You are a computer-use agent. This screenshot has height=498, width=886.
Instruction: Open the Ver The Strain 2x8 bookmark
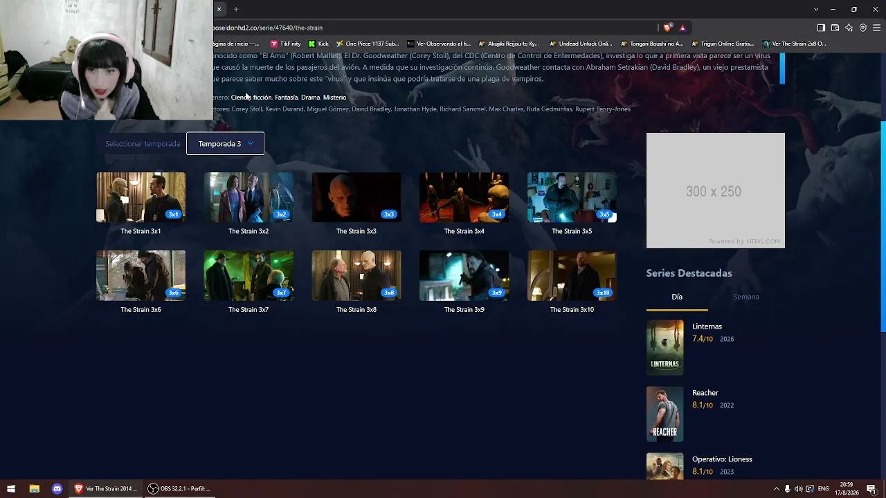pos(794,44)
